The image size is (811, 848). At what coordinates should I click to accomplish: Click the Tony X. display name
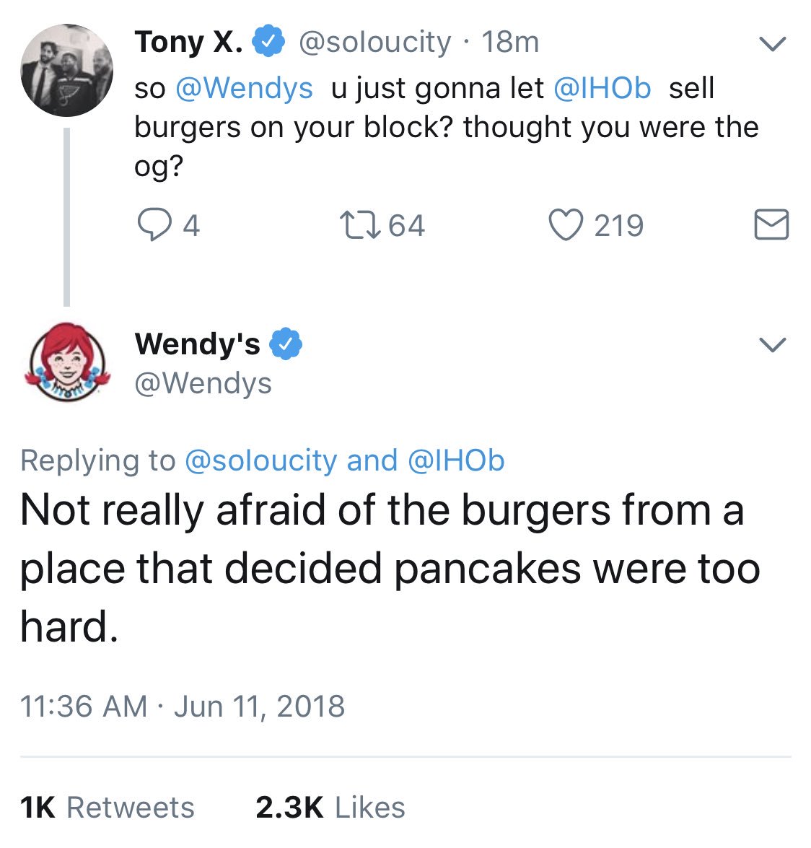189,42
